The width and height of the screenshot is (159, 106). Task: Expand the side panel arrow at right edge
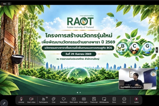[157, 50]
